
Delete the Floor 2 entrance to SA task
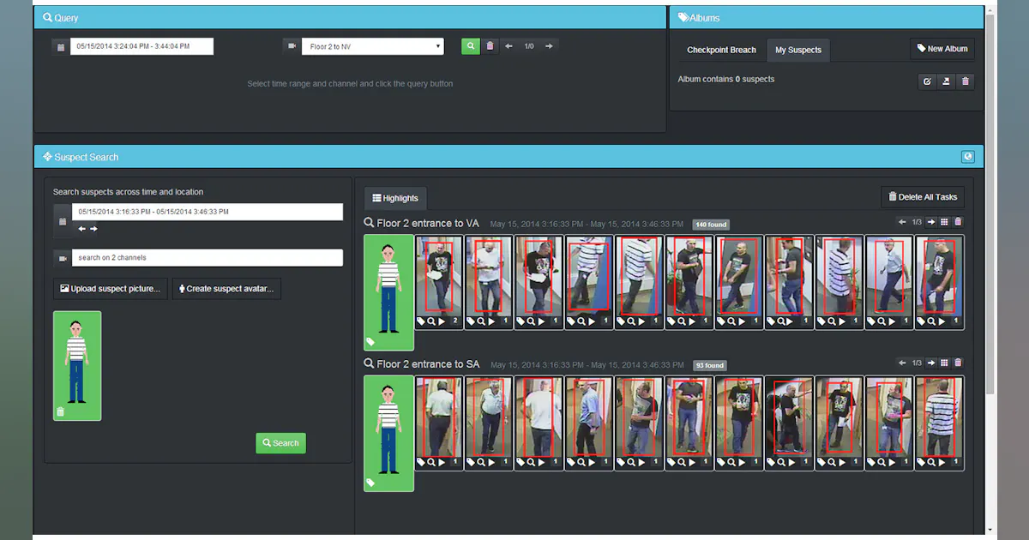coord(958,363)
